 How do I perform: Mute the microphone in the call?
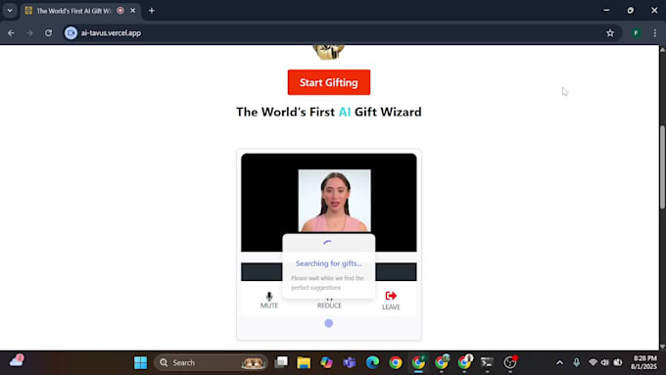pyautogui.click(x=269, y=301)
